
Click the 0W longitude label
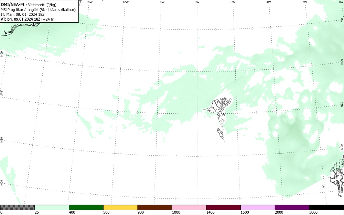click(x=341, y=2)
